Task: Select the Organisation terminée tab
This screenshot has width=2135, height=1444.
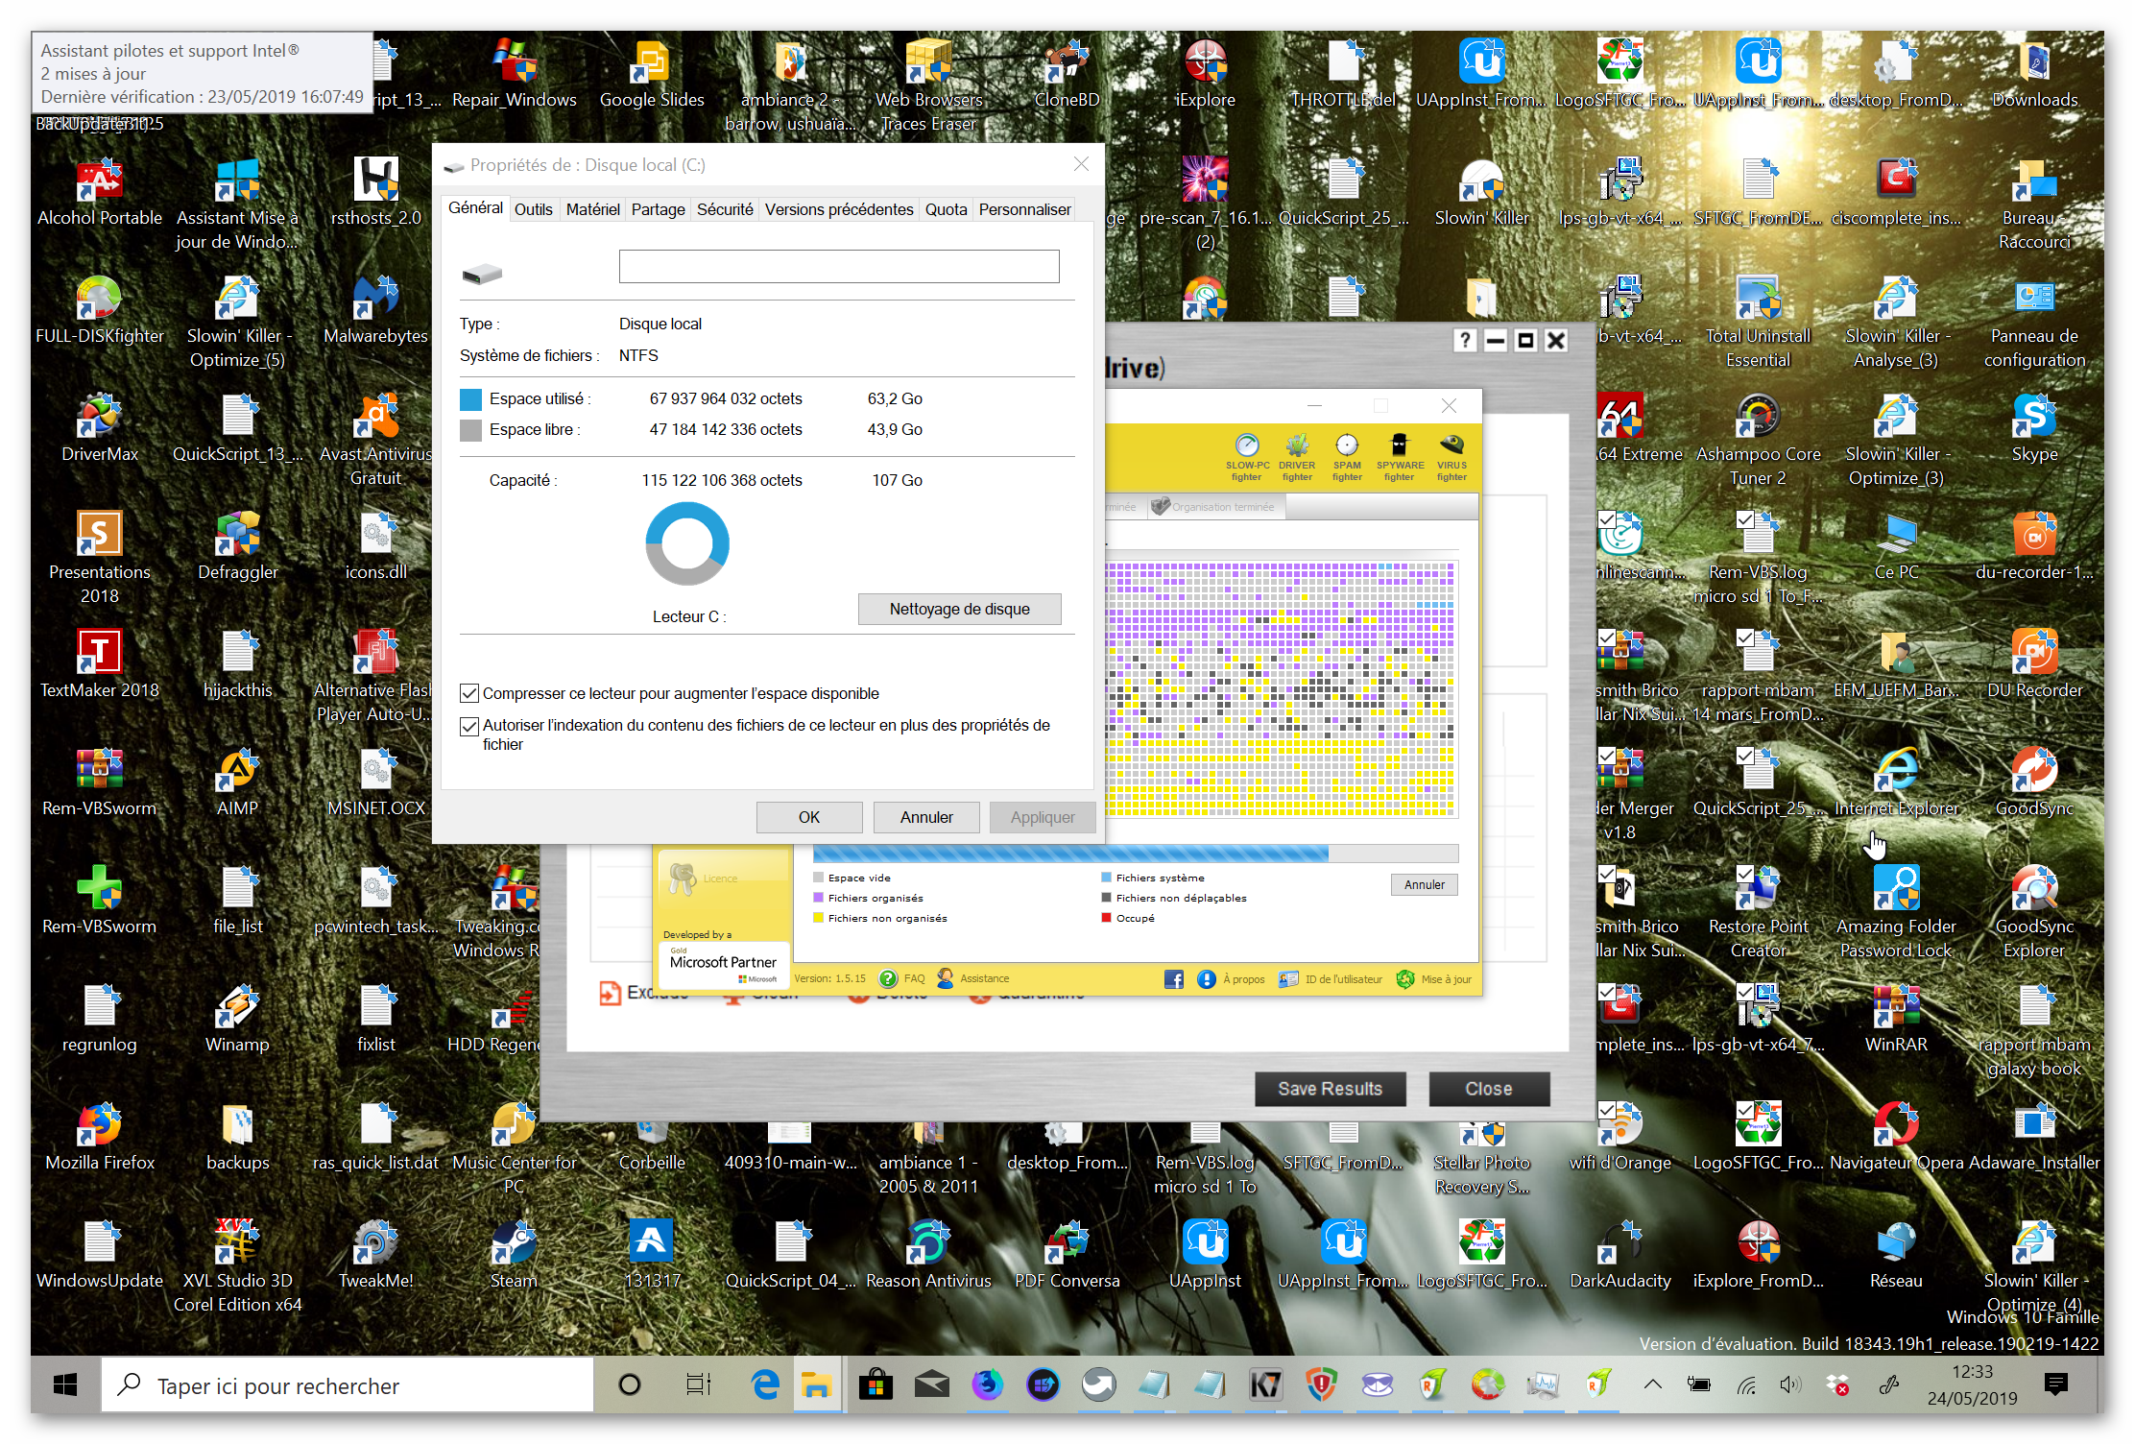Action: (1215, 507)
